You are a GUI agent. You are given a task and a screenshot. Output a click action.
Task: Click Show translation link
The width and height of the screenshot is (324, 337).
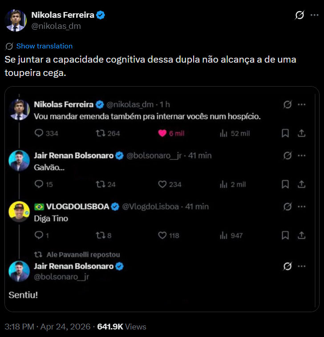(x=44, y=46)
